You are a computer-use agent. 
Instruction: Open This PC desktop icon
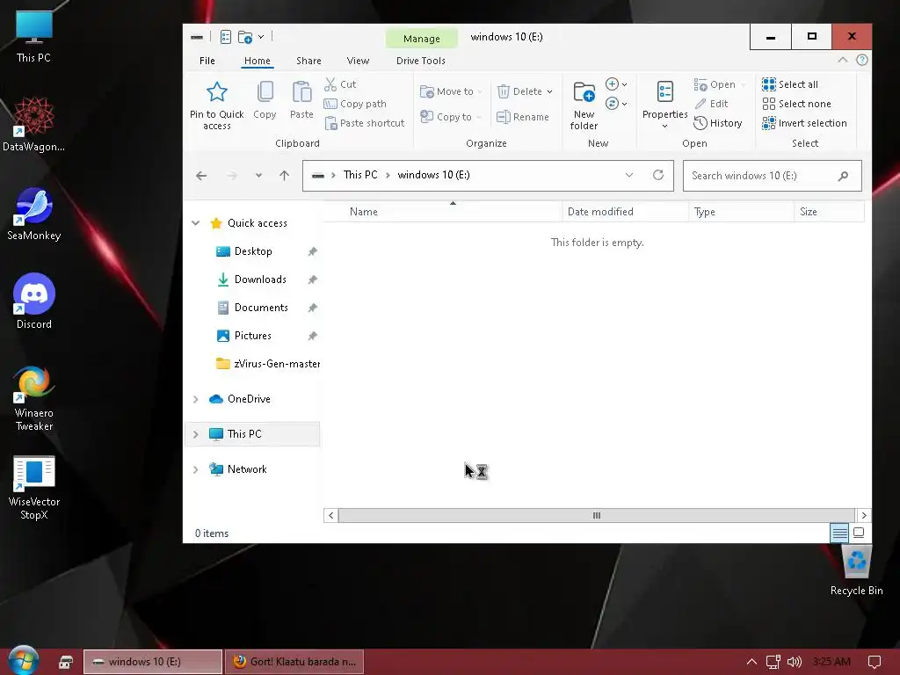[x=34, y=37]
